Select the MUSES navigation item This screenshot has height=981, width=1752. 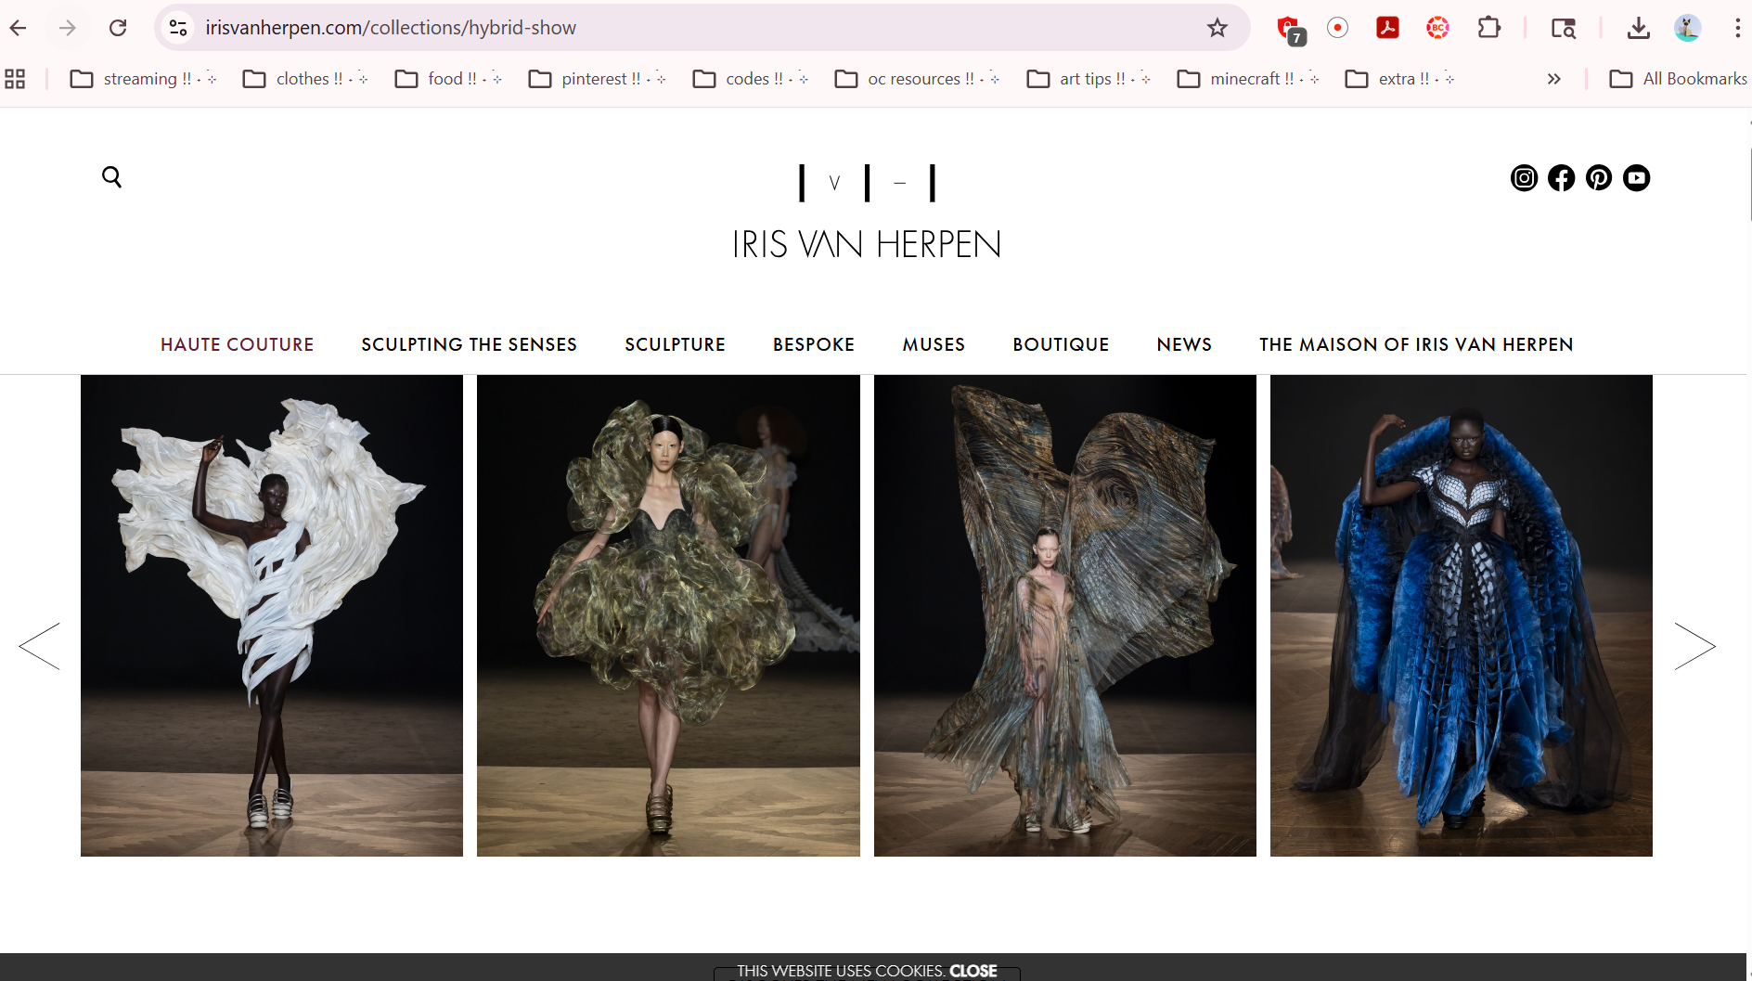coord(934,344)
